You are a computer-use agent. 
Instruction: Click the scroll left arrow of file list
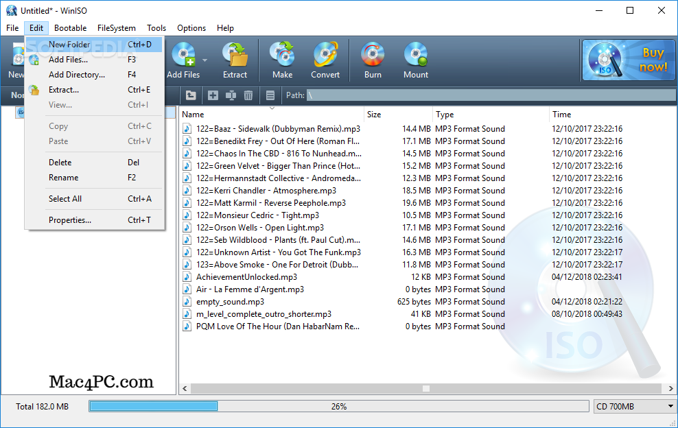point(185,389)
